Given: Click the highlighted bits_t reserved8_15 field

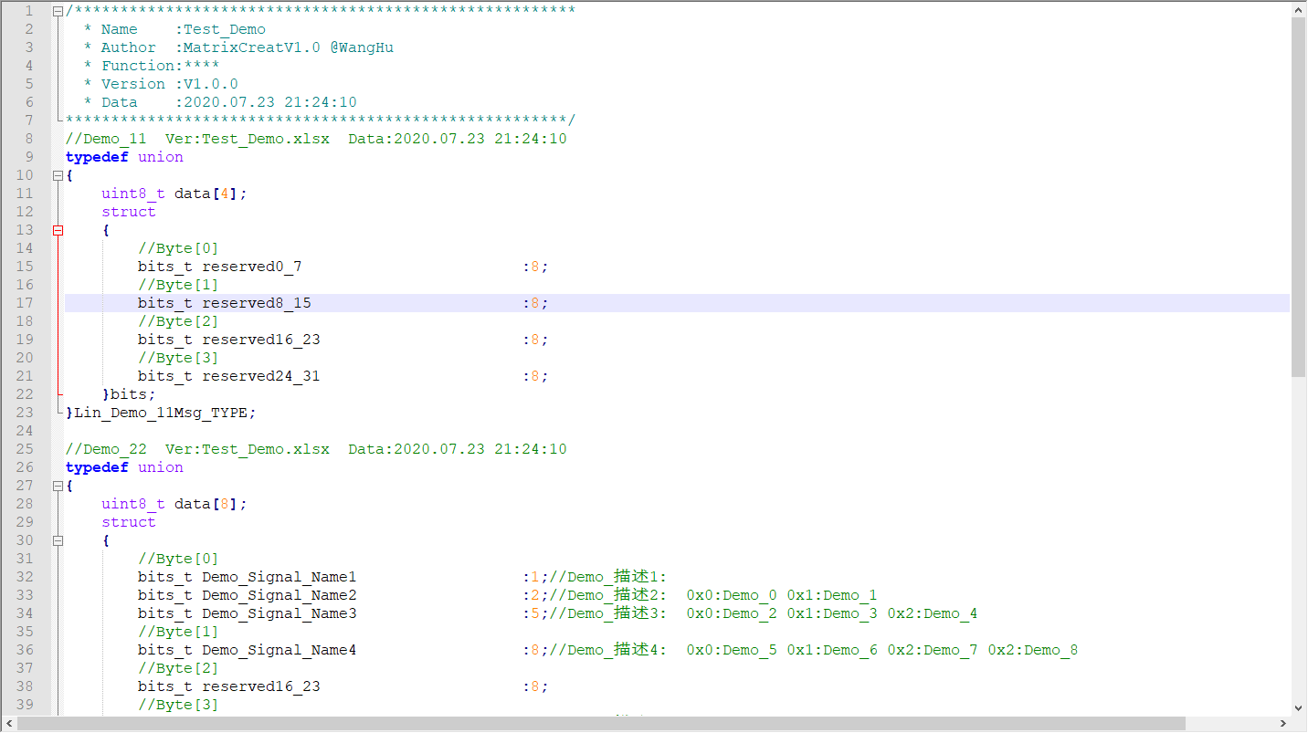Looking at the screenshot, I should coord(225,303).
